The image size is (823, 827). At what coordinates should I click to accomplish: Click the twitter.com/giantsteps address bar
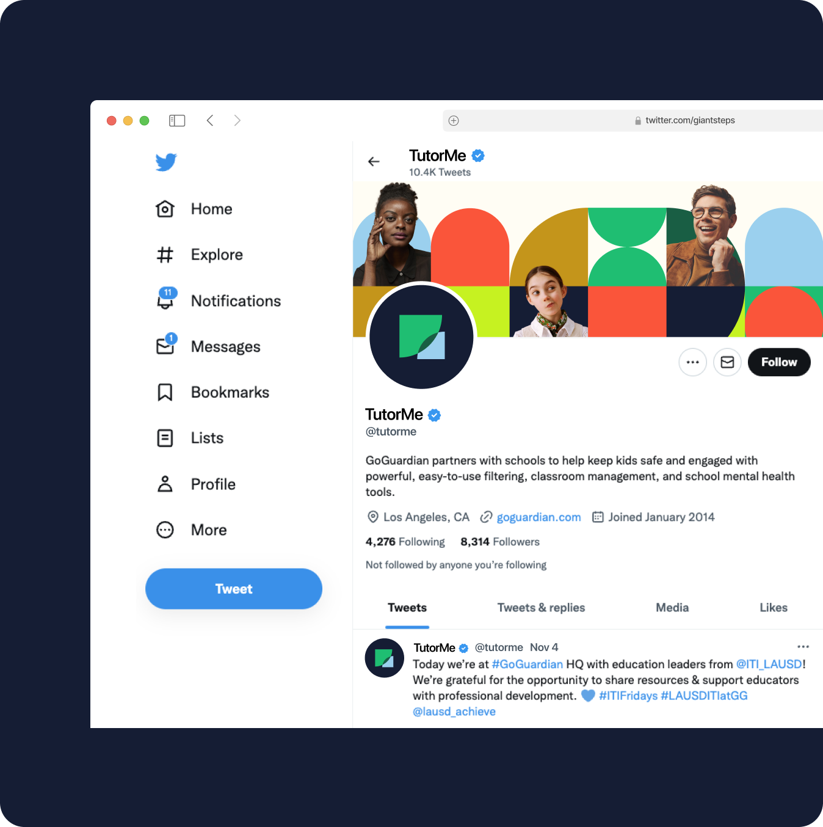(633, 120)
